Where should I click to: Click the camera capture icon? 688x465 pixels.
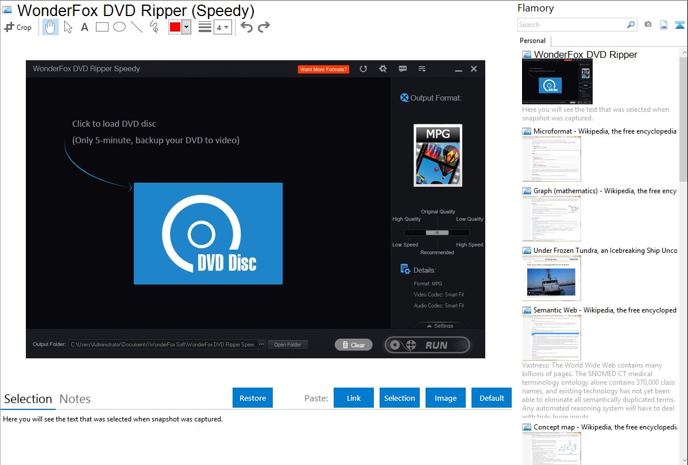coord(648,25)
